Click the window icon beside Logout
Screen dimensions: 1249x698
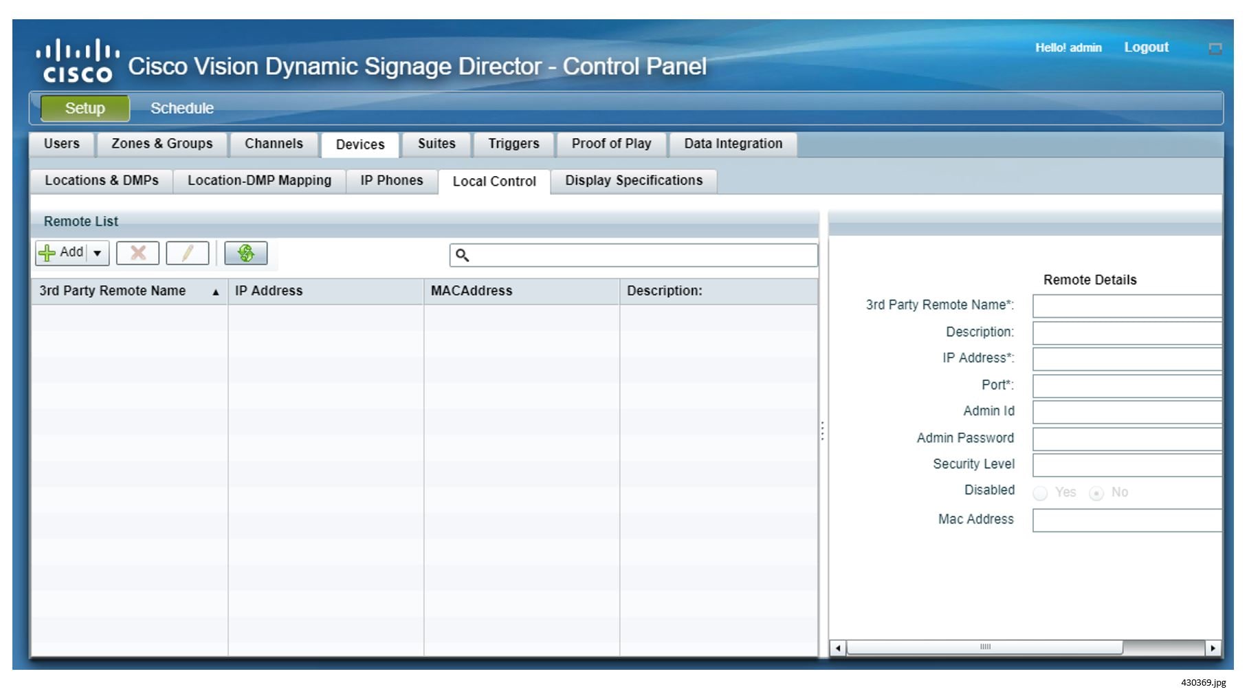tap(1215, 49)
